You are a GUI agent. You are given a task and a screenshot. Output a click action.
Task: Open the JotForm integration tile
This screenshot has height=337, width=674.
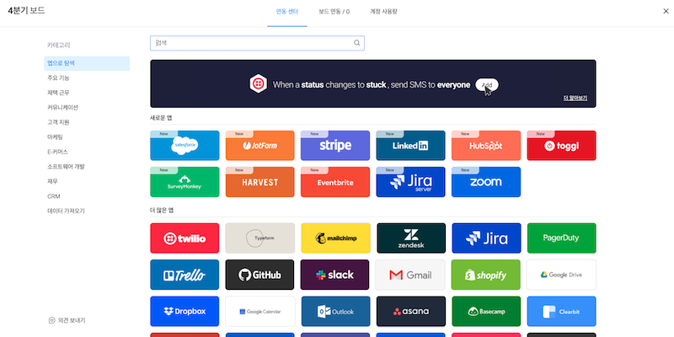tap(260, 146)
